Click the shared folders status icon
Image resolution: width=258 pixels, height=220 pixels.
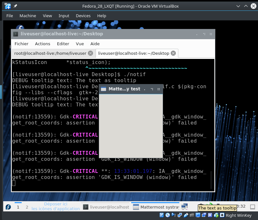click(x=192, y=215)
